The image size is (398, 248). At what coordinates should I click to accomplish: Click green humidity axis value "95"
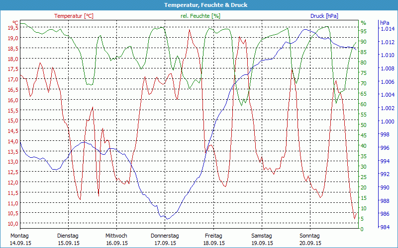click(364, 31)
